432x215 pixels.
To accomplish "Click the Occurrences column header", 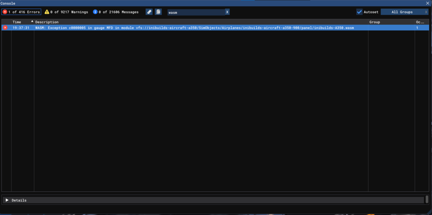I will click(x=420, y=22).
